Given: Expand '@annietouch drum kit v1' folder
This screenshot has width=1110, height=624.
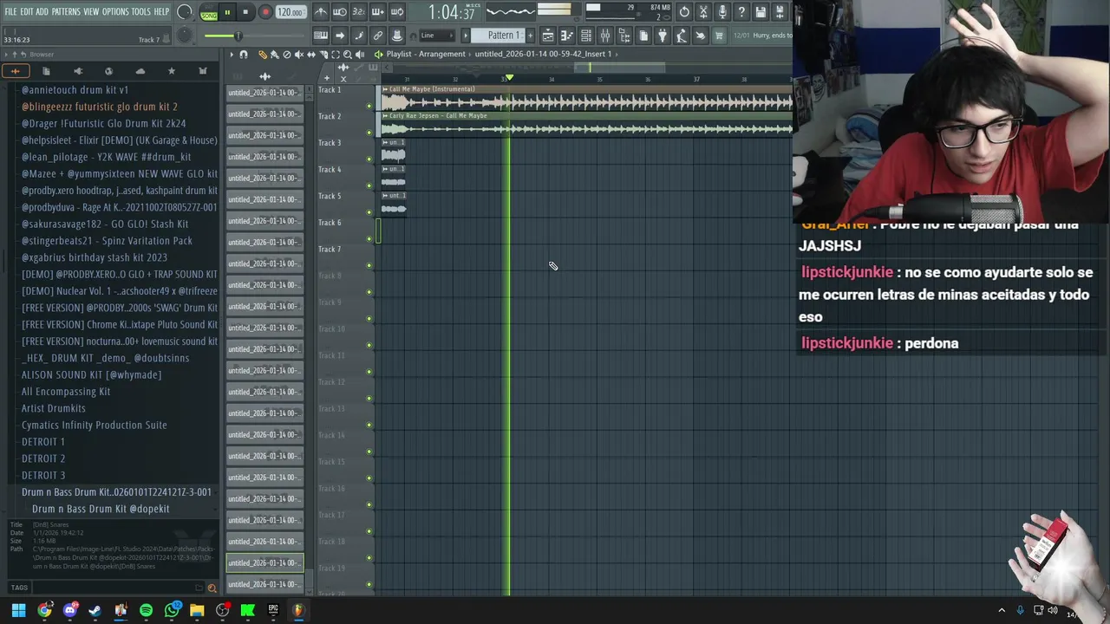Looking at the screenshot, I should [75, 90].
